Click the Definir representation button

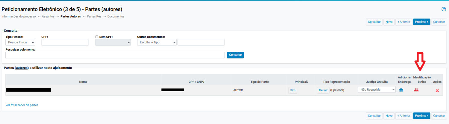pyautogui.click(x=323, y=90)
